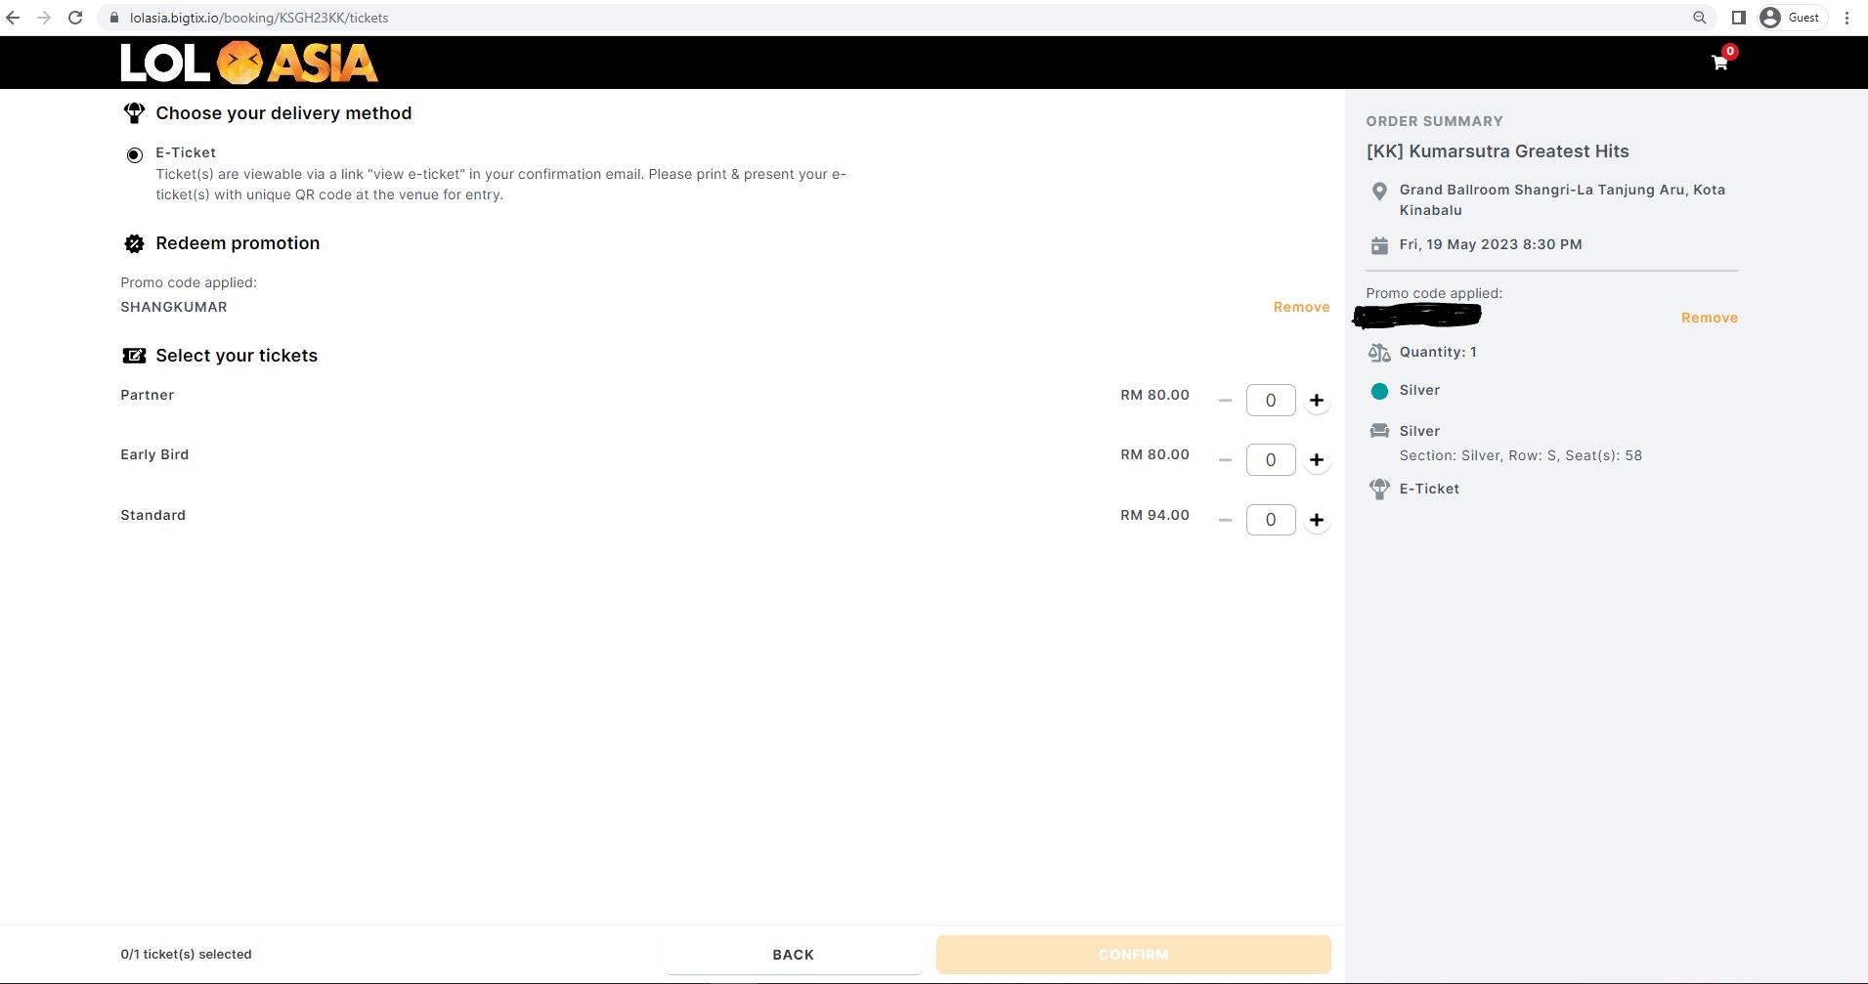Click the Section Silver Row S seat text

coord(1520,455)
